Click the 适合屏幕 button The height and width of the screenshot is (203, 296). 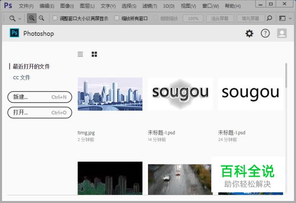click(x=220, y=18)
